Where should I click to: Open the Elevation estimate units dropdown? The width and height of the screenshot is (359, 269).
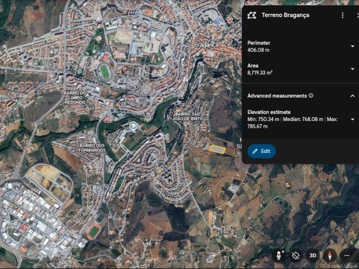(352, 119)
